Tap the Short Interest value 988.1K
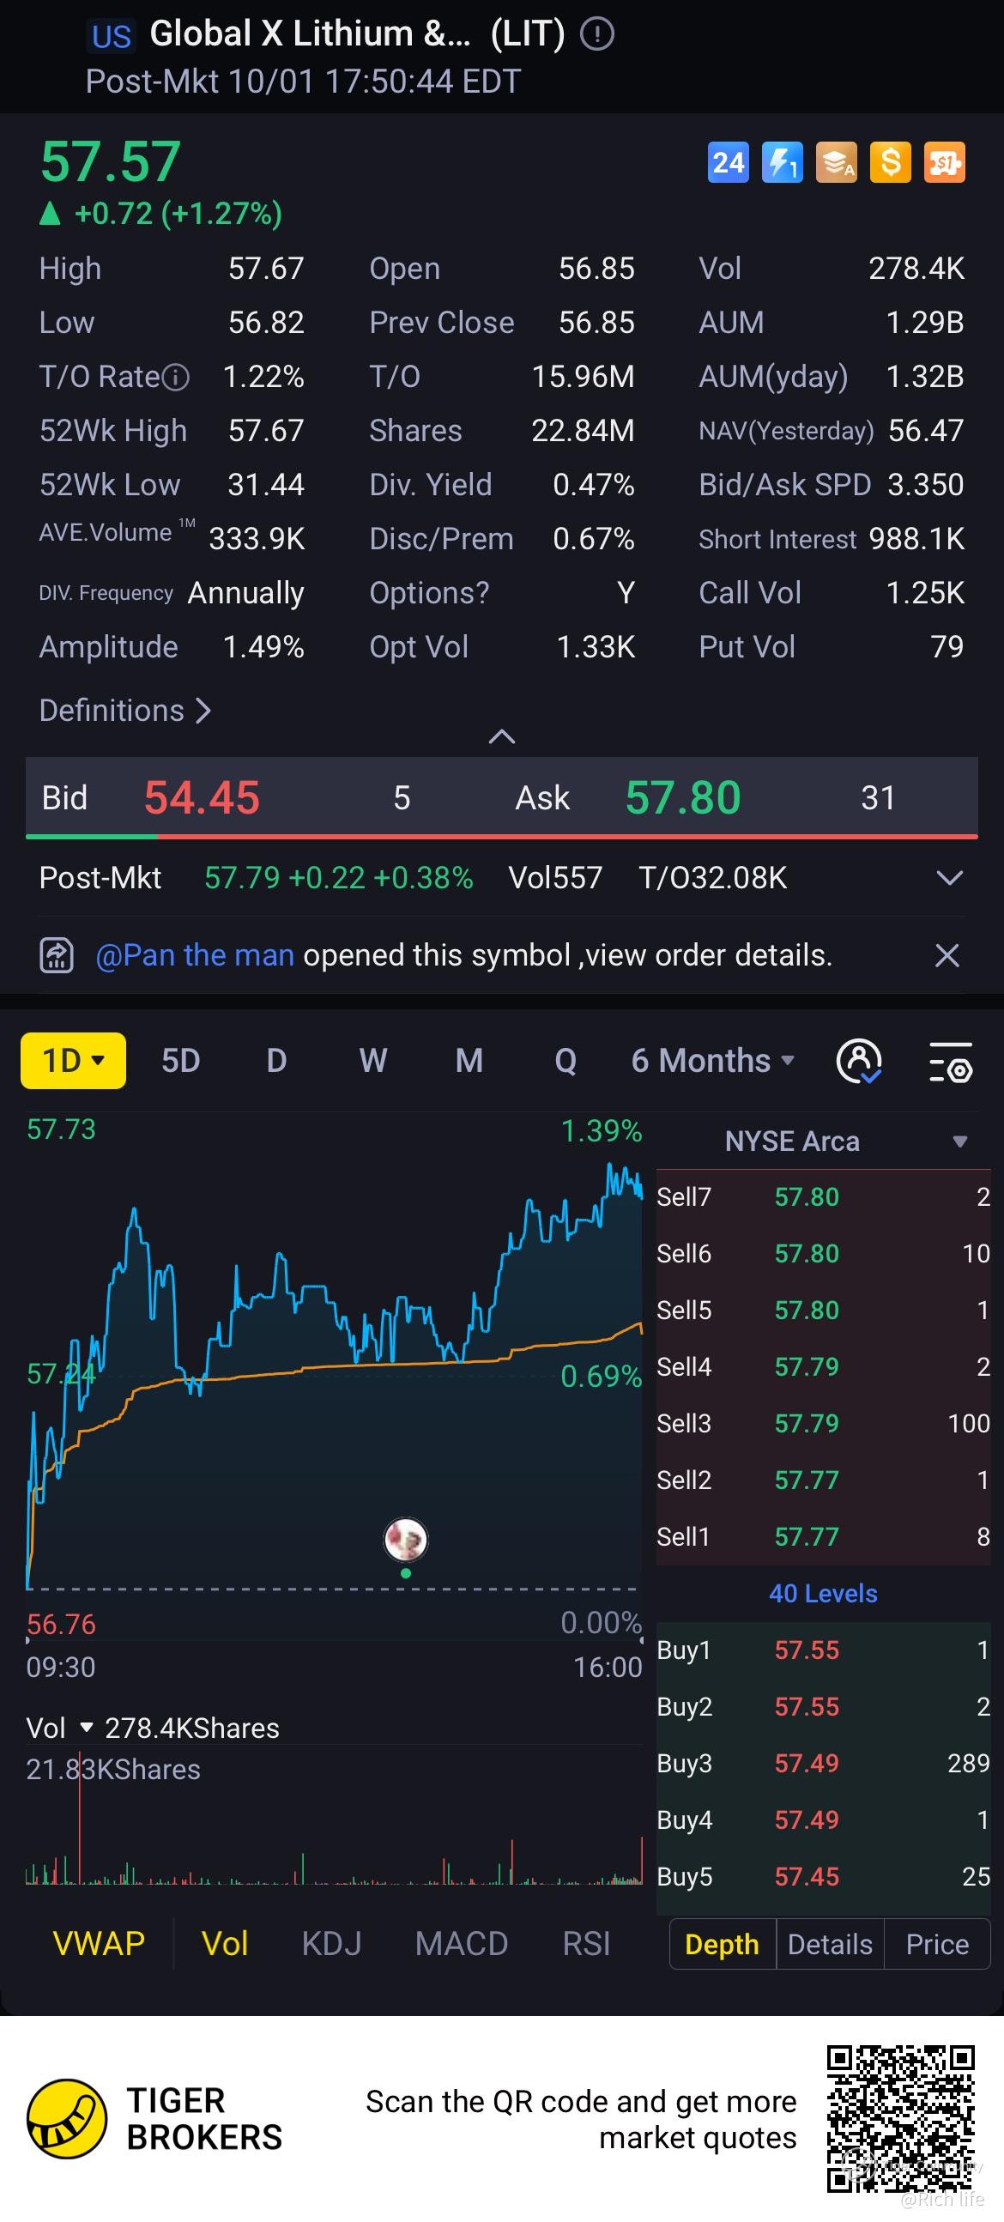This screenshot has height=2222, width=1004. [x=916, y=539]
